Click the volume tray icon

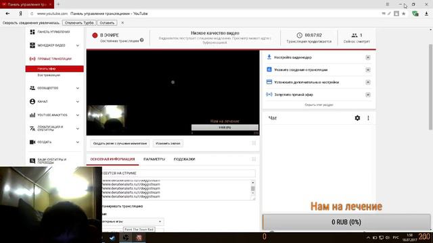[388, 238]
